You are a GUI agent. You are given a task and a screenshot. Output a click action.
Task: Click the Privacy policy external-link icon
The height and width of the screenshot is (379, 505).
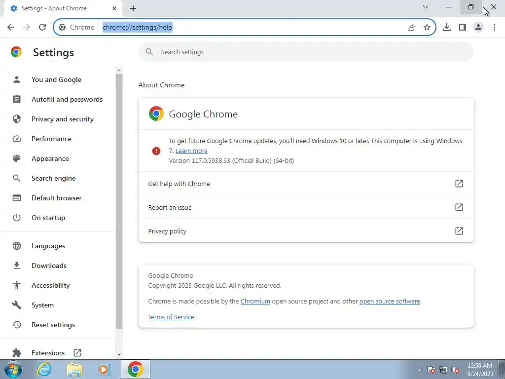point(459,231)
